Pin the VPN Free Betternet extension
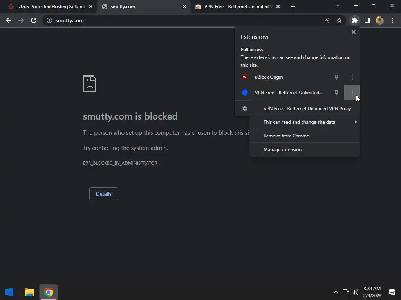 (336, 93)
